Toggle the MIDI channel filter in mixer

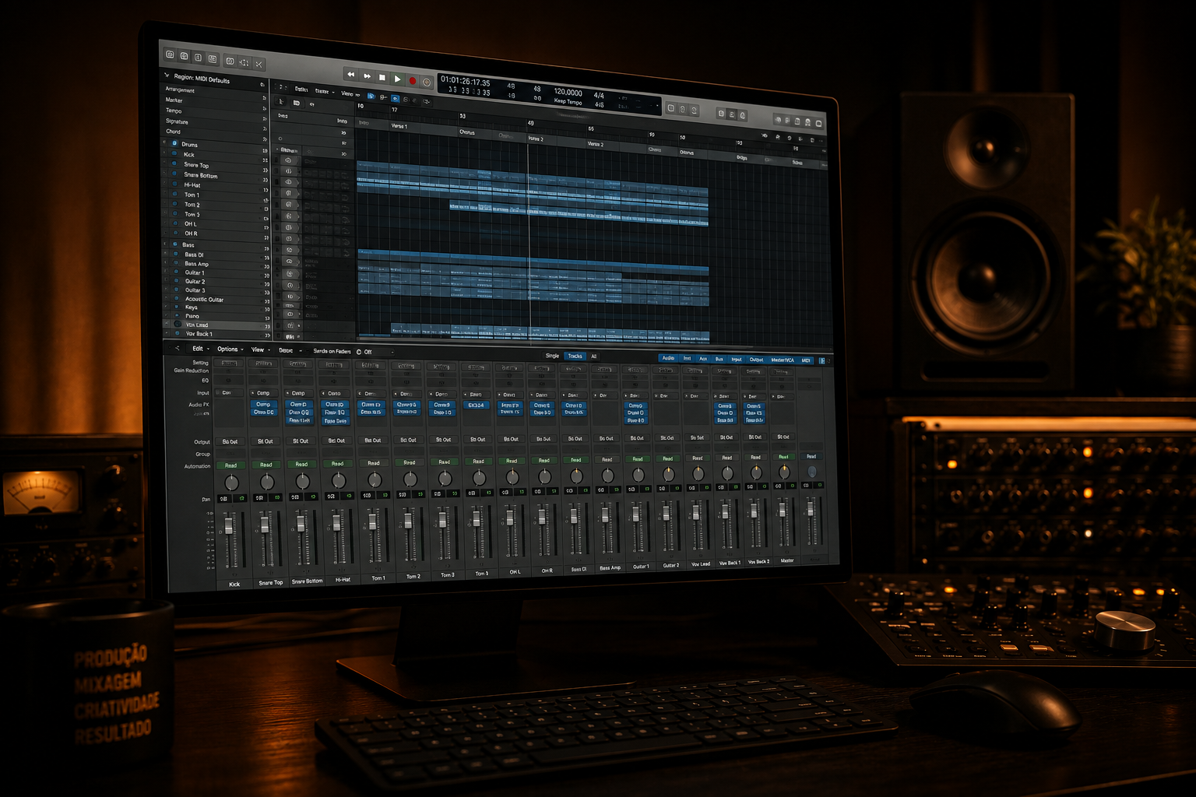tap(806, 360)
